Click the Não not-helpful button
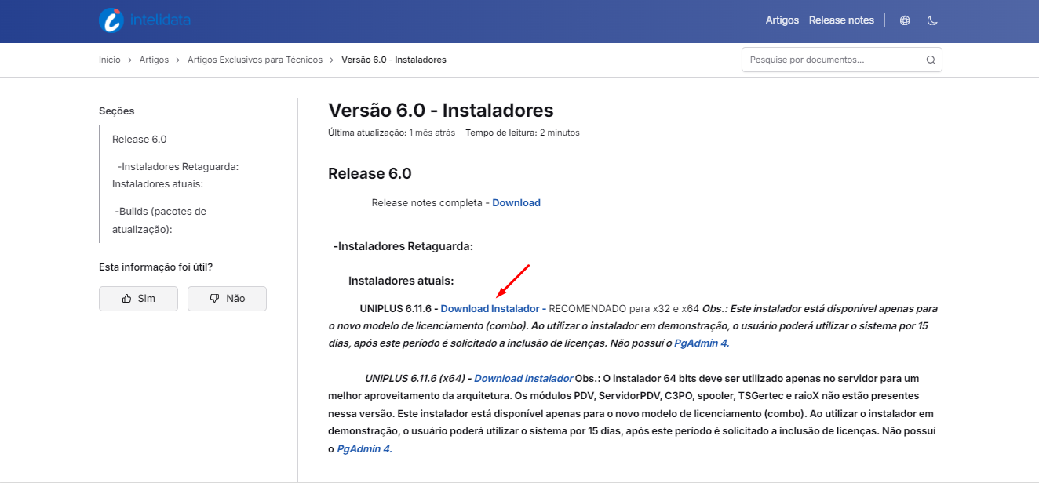 click(227, 299)
